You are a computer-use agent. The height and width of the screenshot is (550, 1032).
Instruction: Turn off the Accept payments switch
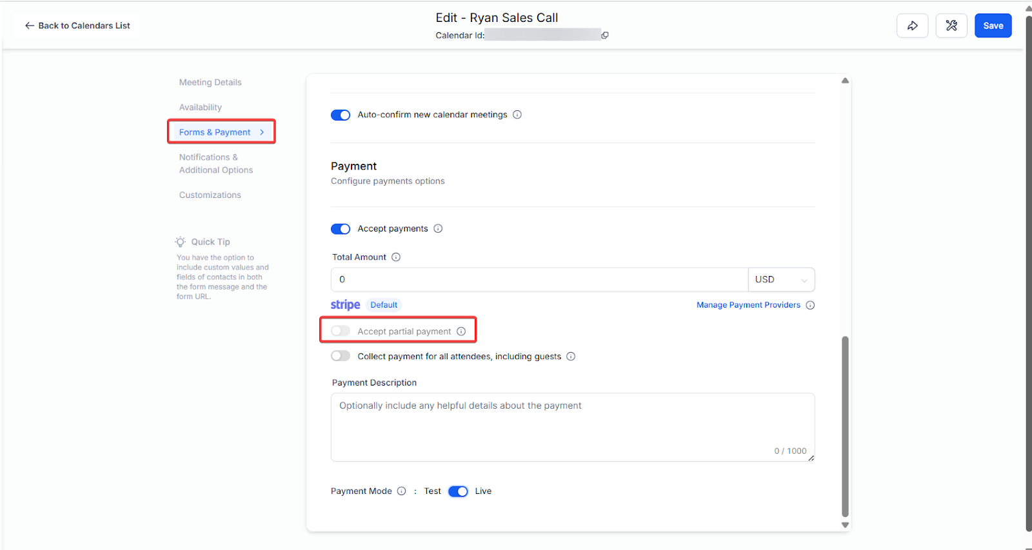point(341,229)
